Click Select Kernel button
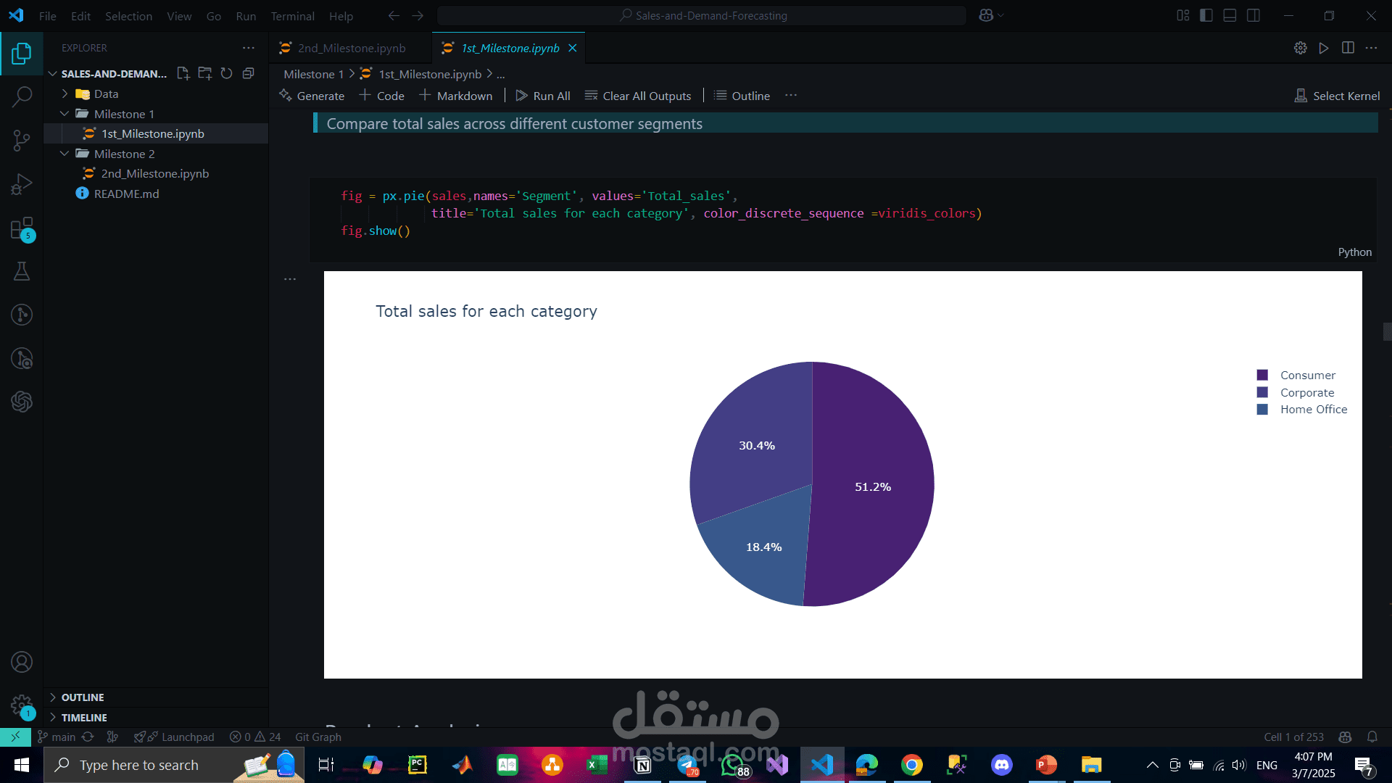 [1338, 96]
